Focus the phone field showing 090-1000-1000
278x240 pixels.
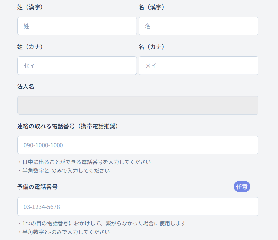(138, 145)
